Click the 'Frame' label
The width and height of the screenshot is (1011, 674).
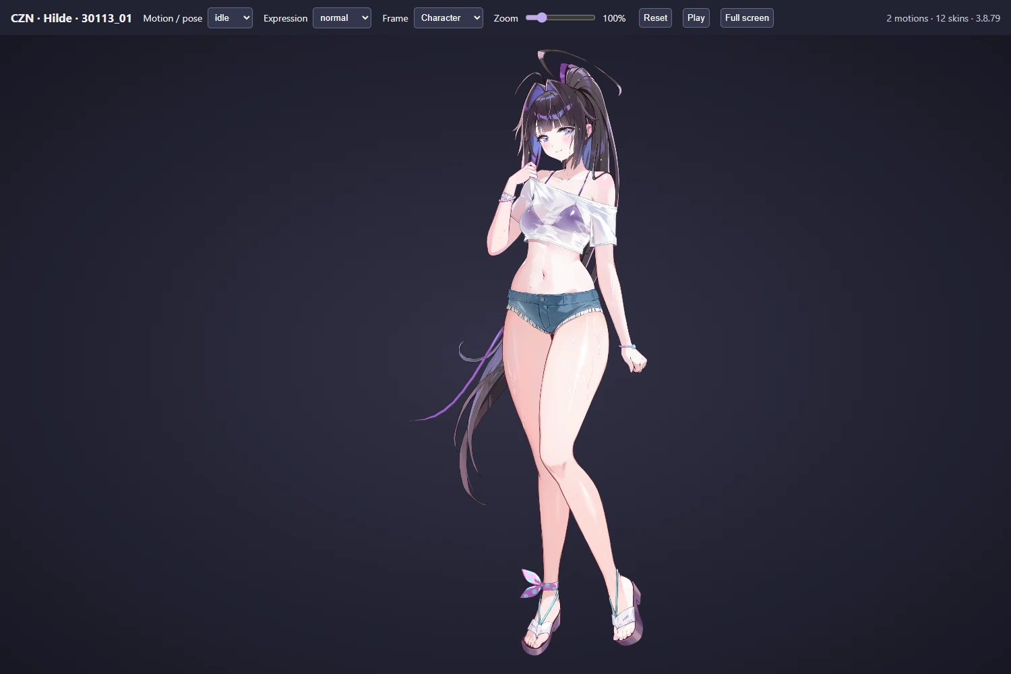coord(395,18)
